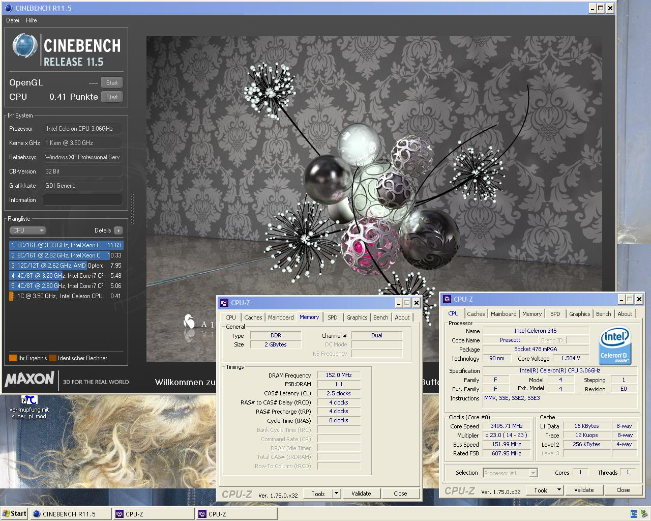The height and width of the screenshot is (521, 651).
Task: Click the rendered Cinebench scene image
Action: click(x=374, y=198)
